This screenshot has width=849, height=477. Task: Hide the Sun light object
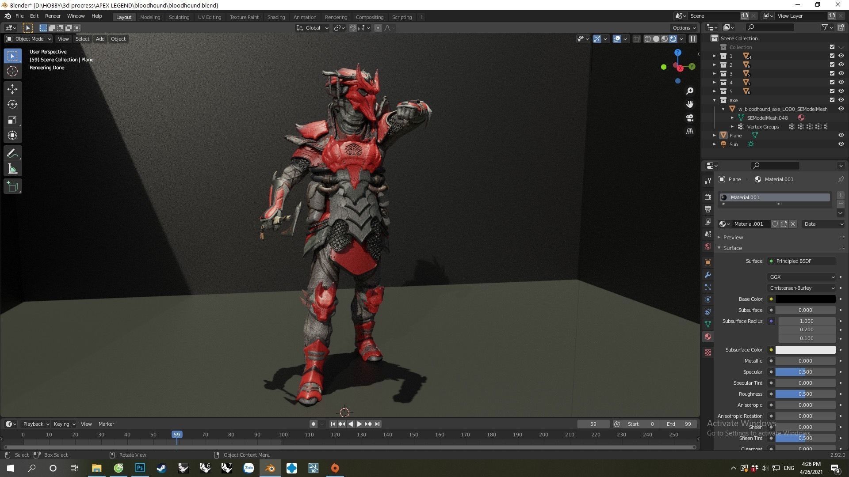pos(841,144)
